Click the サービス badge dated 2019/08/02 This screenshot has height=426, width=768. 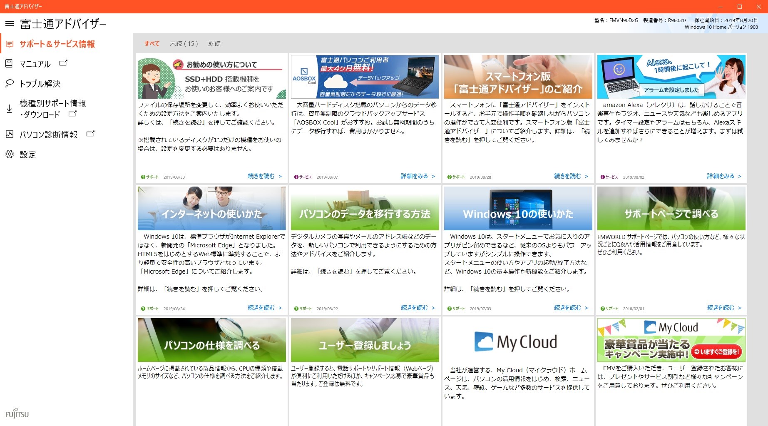609,177
